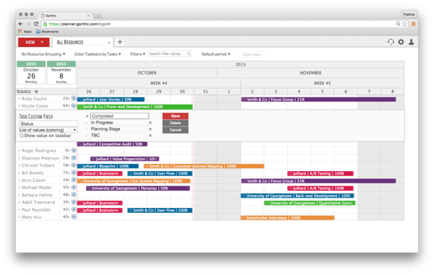Expand the Ruby Gaulin resource row

(x=19, y=99)
